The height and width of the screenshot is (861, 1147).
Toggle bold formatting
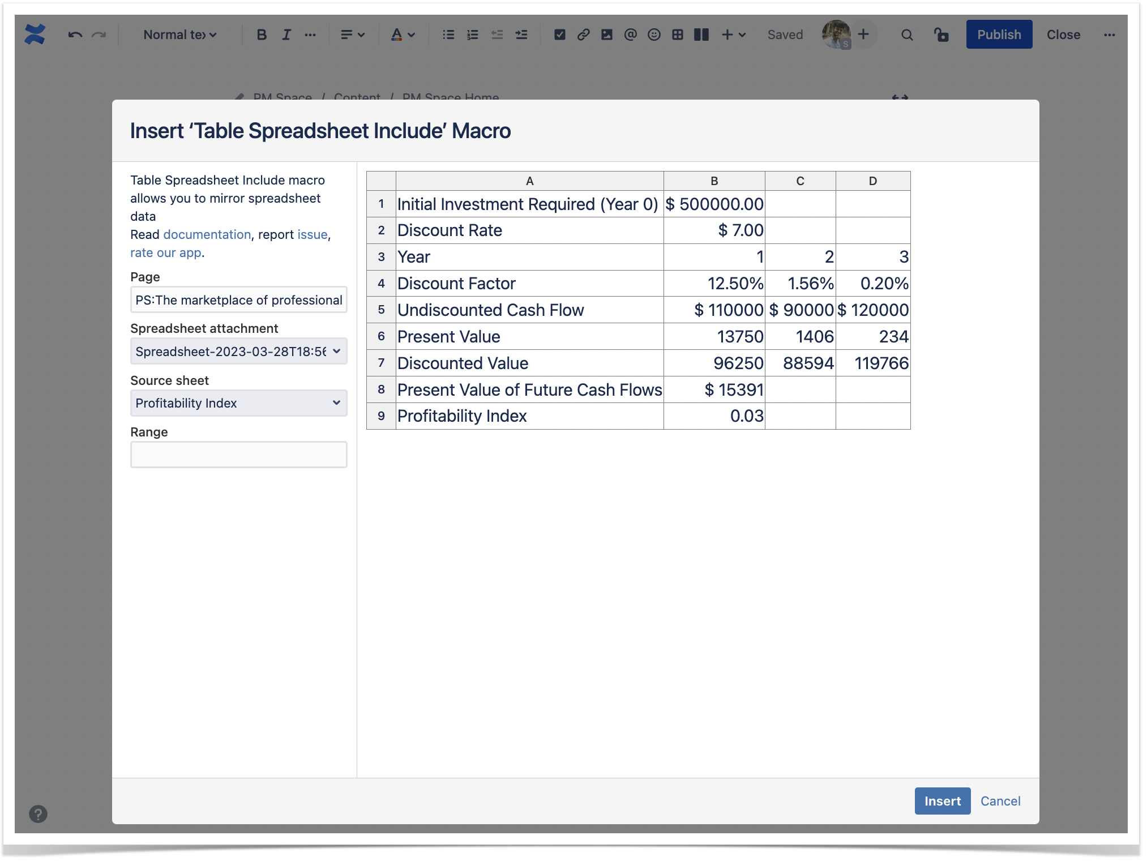coord(262,35)
